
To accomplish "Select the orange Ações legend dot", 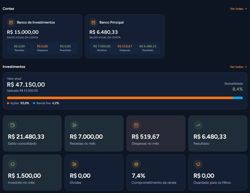I will 8,103.
